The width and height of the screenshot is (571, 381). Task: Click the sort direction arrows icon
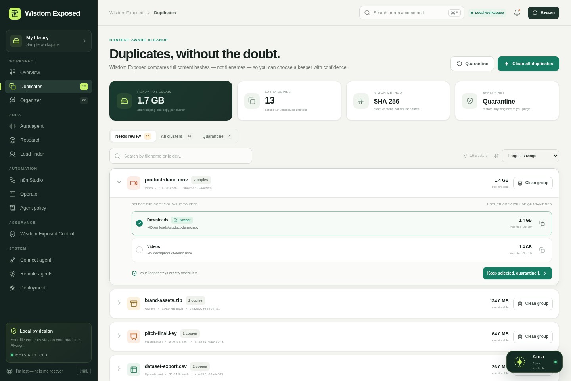click(x=496, y=156)
